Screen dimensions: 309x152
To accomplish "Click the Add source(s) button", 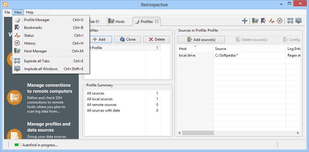I will pos(201,39).
